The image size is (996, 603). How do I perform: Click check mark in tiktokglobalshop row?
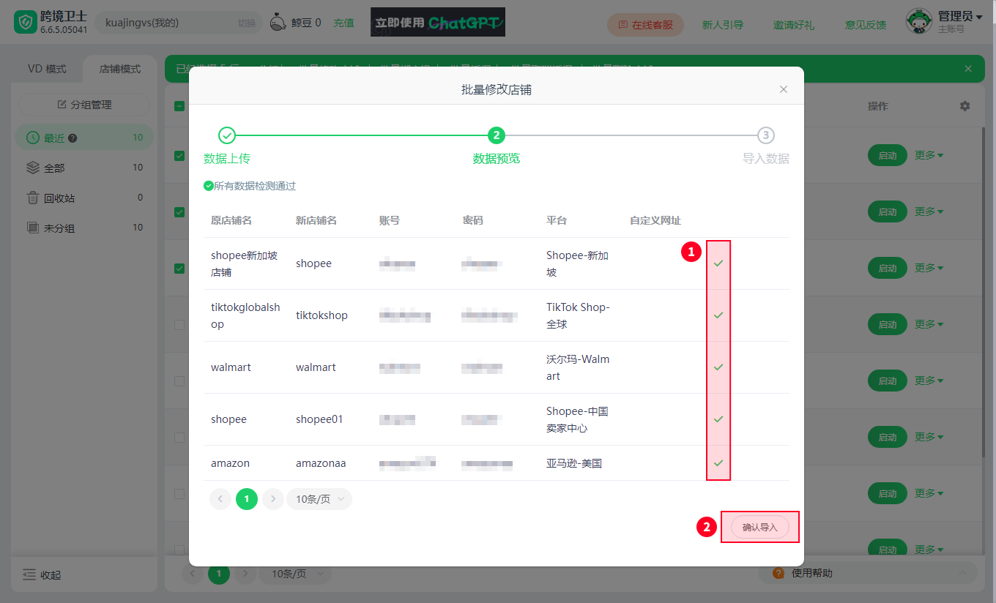(x=718, y=315)
